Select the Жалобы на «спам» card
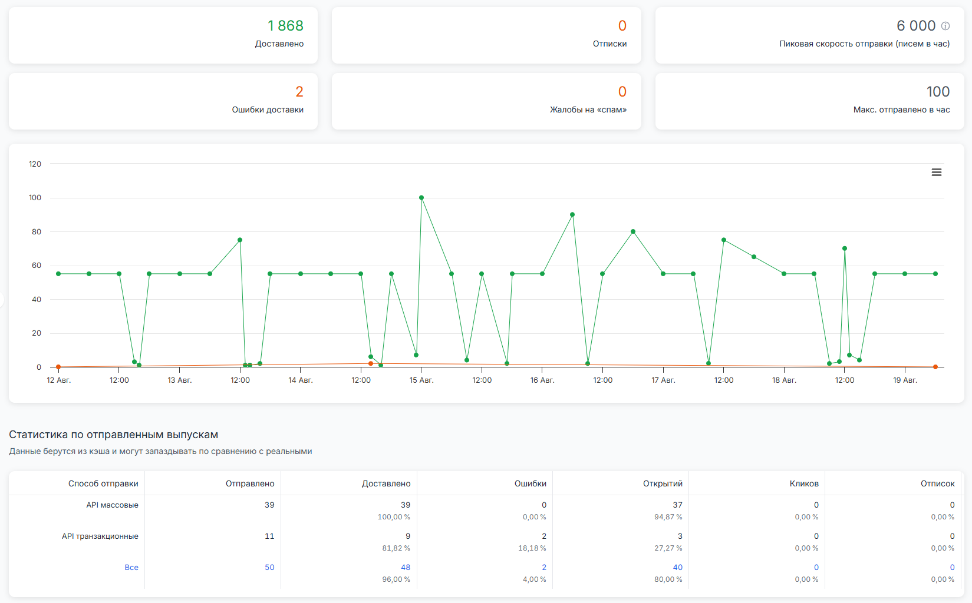Screen dimensions: 972x603 tap(486, 101)
